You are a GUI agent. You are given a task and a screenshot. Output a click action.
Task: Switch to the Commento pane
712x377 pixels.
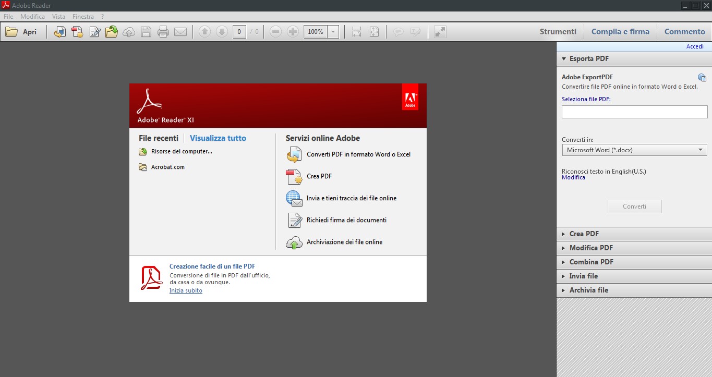click(684, 32)
